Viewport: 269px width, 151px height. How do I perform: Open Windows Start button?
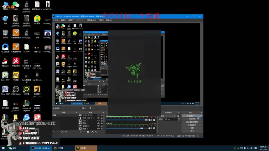pos(3,148)
